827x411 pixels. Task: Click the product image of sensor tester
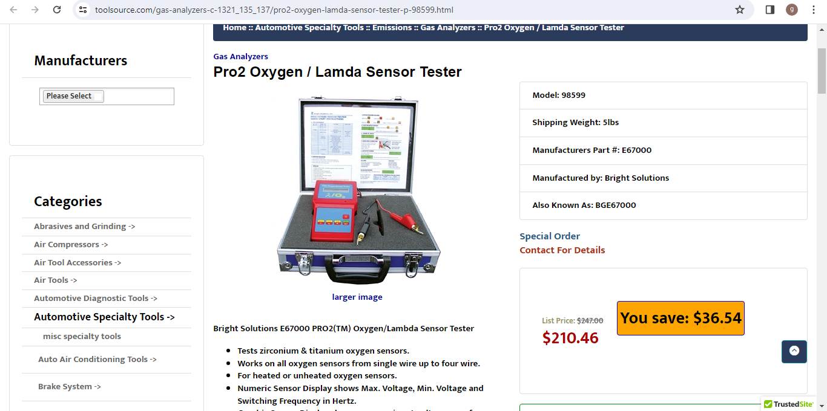[x=358, y=189]
